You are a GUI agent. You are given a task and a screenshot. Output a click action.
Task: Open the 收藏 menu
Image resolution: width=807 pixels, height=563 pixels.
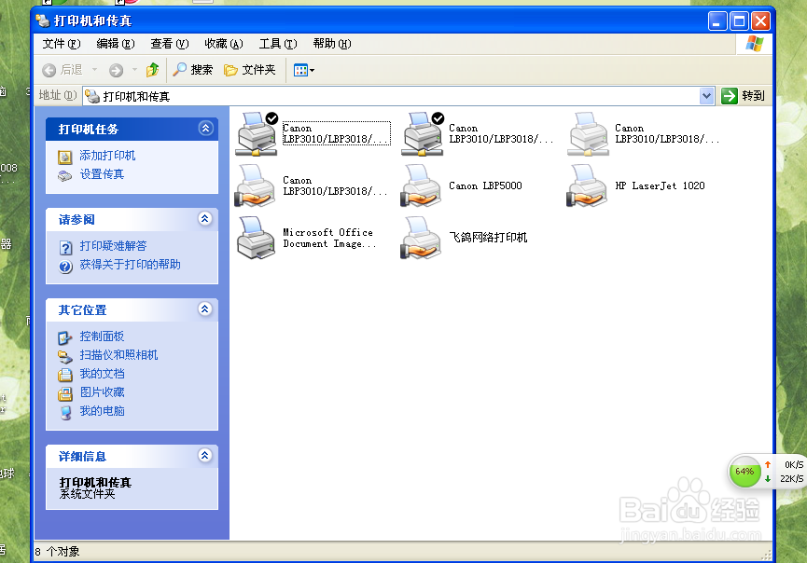(223, 44)
